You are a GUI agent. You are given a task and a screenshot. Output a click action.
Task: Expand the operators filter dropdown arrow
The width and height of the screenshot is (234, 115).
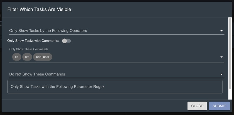point(221,31)
